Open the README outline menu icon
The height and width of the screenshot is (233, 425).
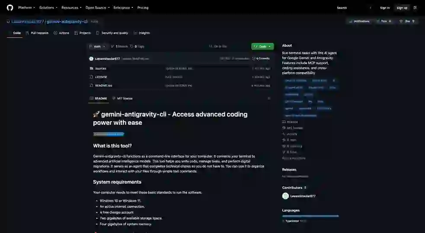(x=269, y=98)
